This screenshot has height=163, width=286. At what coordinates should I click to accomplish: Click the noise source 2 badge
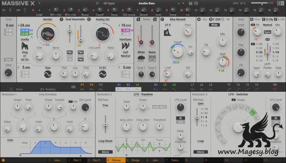pos(155,19)
